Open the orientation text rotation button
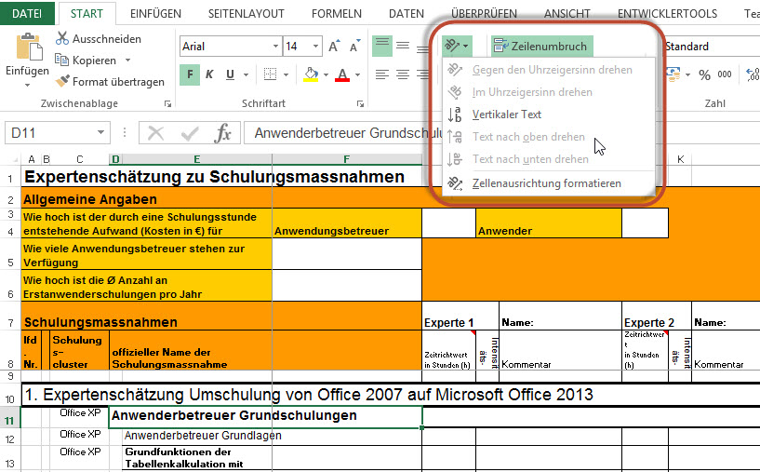 [456, 46]
